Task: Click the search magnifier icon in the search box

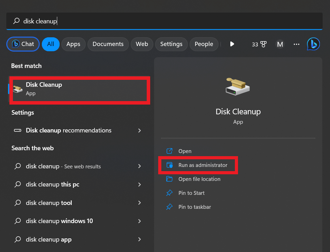Action: click(x=16, y=21)
